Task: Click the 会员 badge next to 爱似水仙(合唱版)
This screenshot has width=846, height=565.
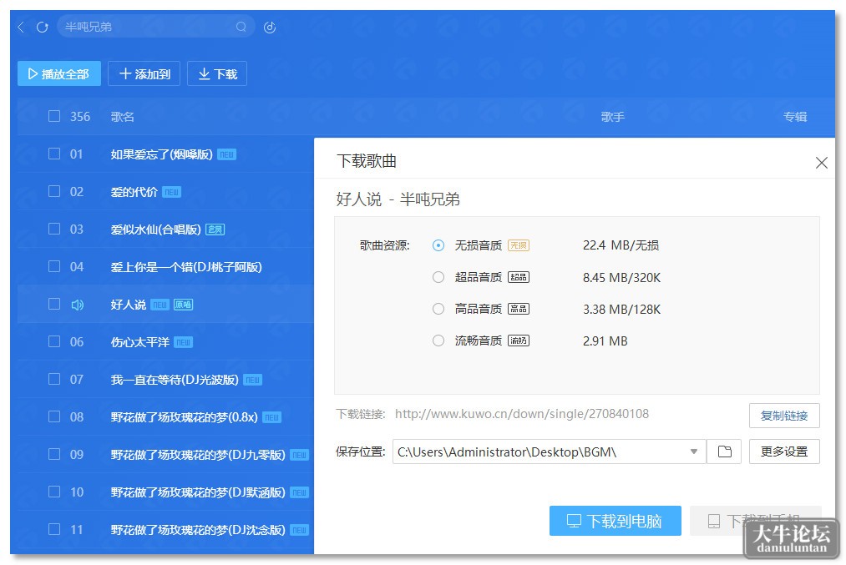Action: (215, 230)
